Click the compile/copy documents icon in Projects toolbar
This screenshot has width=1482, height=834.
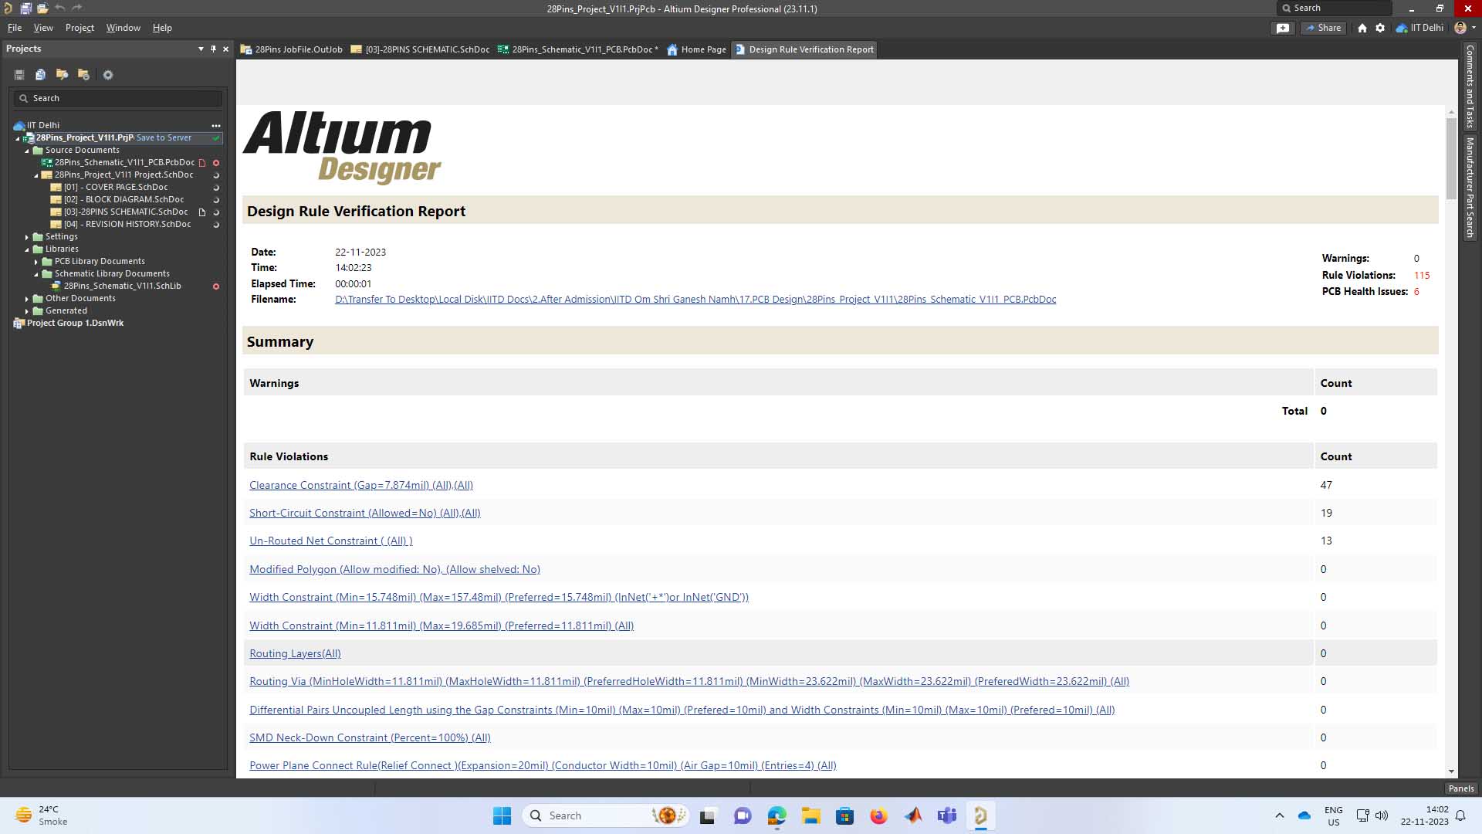40,75
